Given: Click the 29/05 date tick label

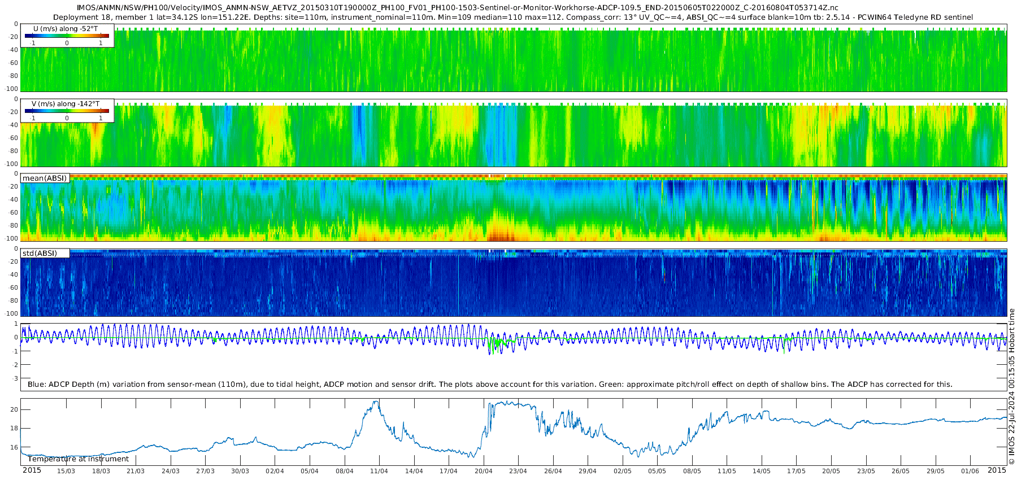Looking at the screenshot, I should [x=936, y=471].
